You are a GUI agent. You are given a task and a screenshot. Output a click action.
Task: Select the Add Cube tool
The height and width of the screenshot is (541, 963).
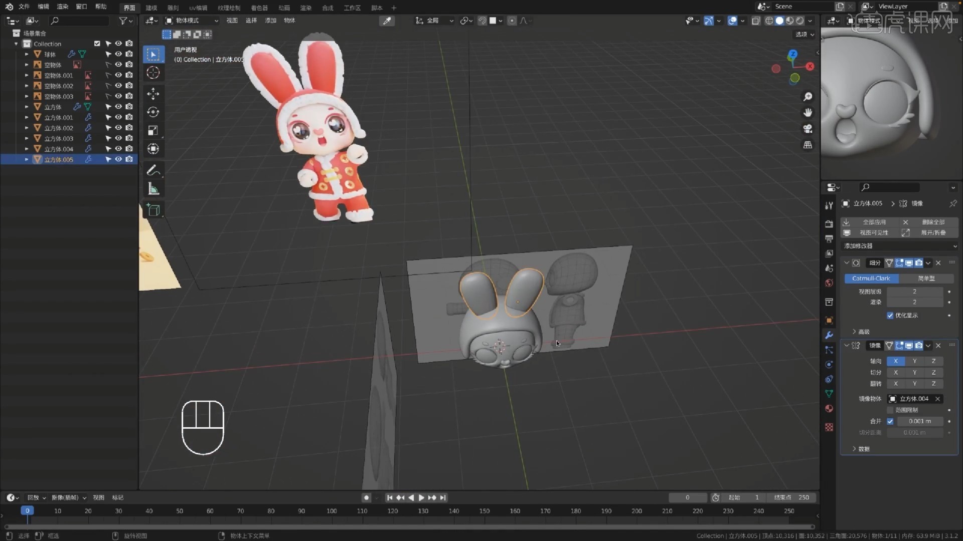coord(153,210)
